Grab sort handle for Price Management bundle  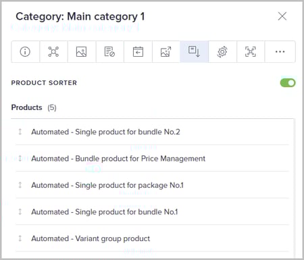coord(20,159)
